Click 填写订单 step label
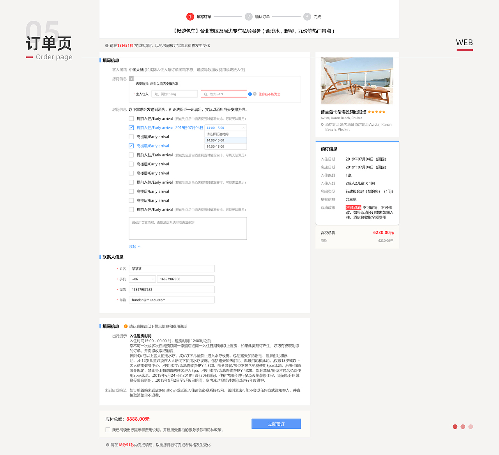The height and width of the screenshot is (455, 499). tap(204, 17)
